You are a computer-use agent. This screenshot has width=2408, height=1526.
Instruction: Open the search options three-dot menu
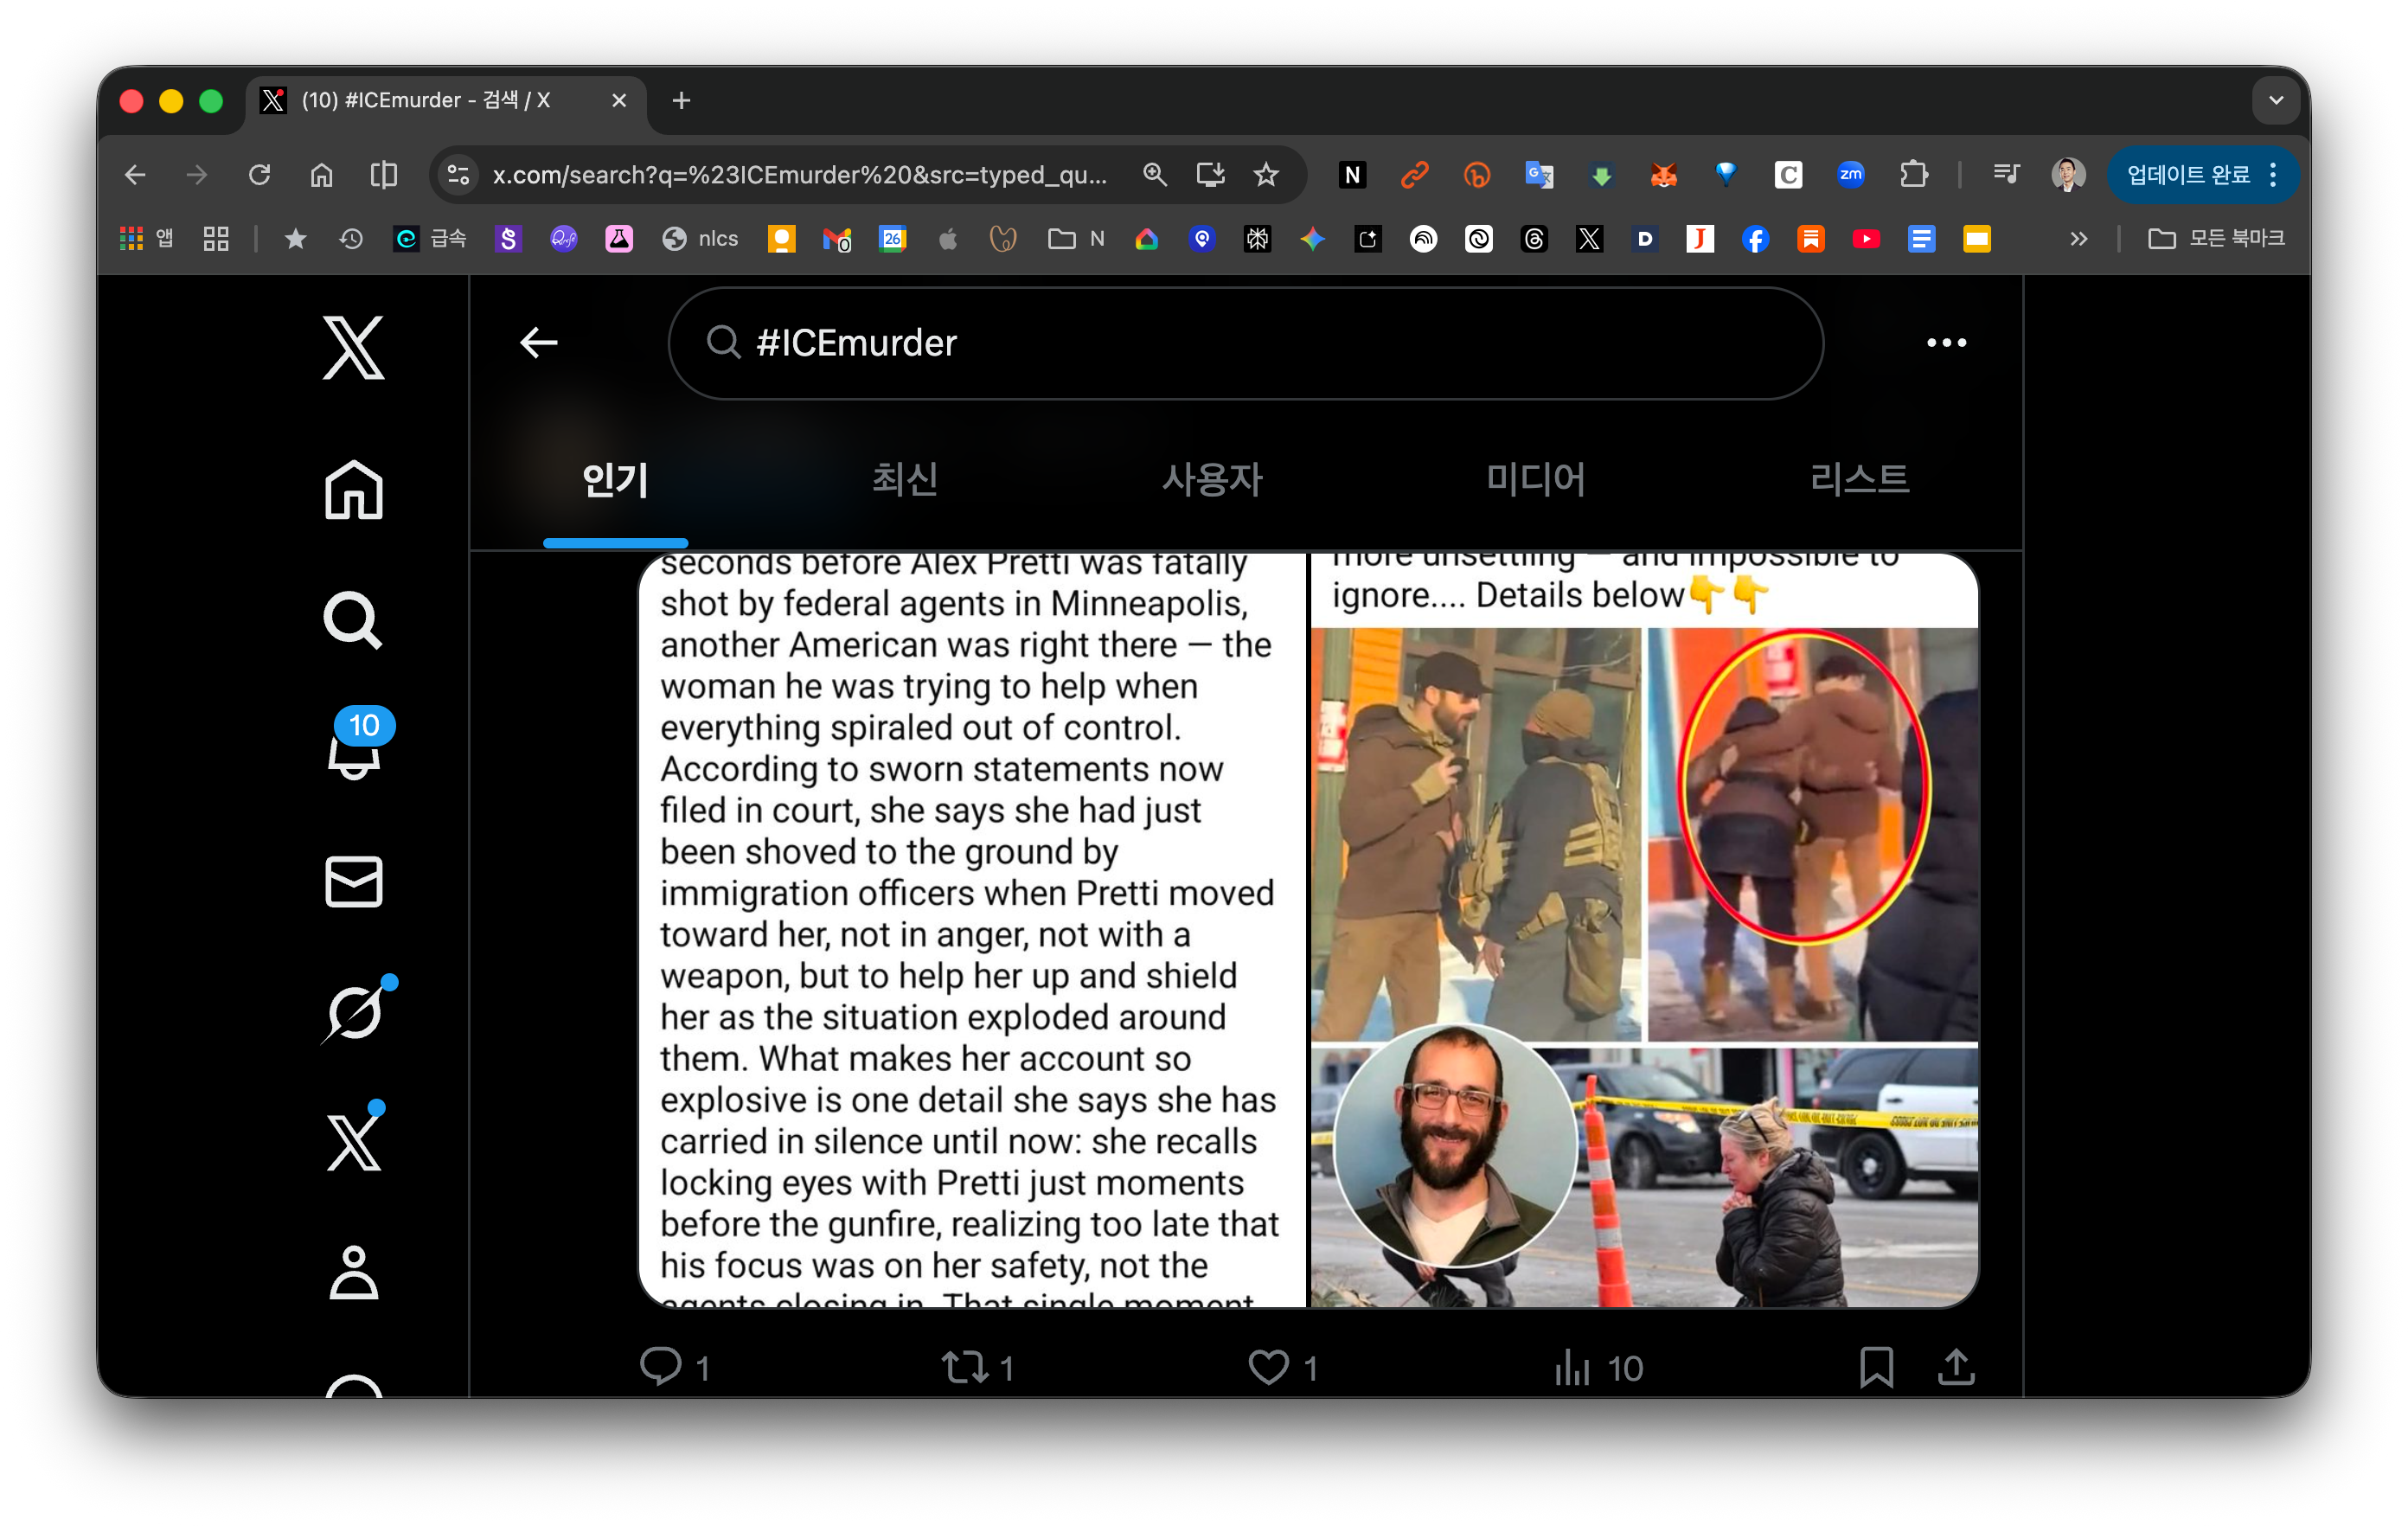point(1945,343)
